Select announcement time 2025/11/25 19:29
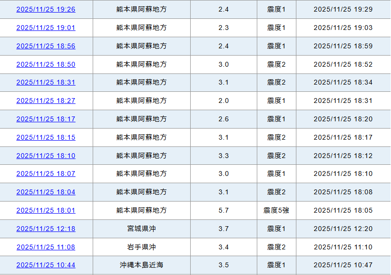Viewport: 391px width, 275px height. pos(343,9)
